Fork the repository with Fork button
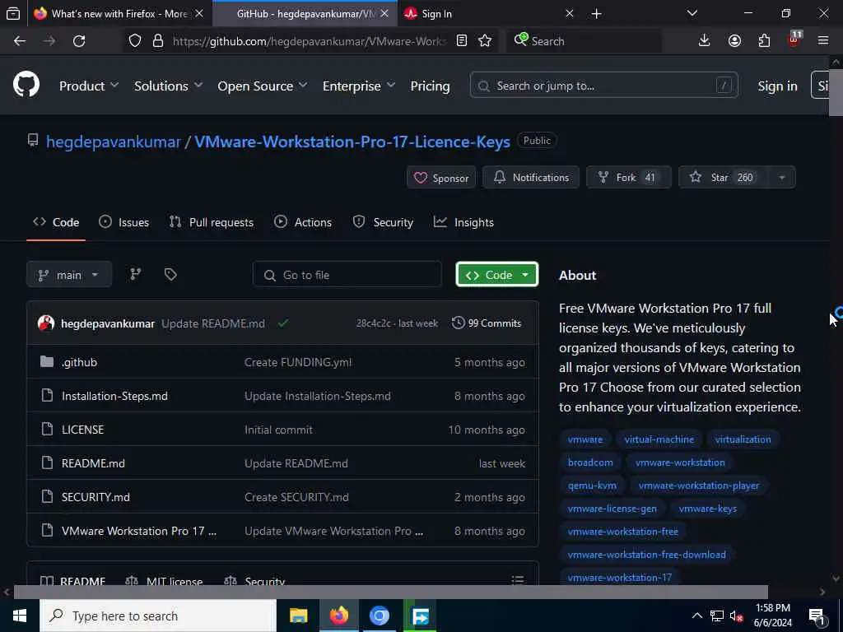This screenshot has width=843, height=632. pos(628,178)
